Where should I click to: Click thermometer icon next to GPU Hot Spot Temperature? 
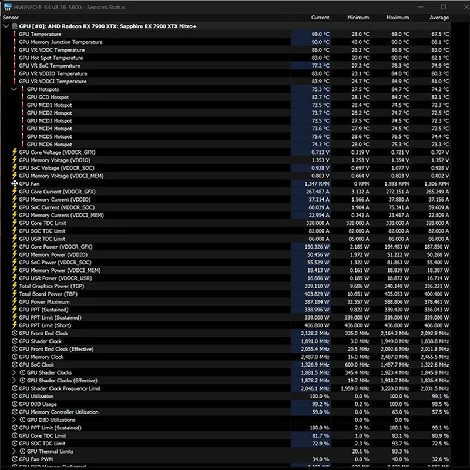(x=15, y=58)
